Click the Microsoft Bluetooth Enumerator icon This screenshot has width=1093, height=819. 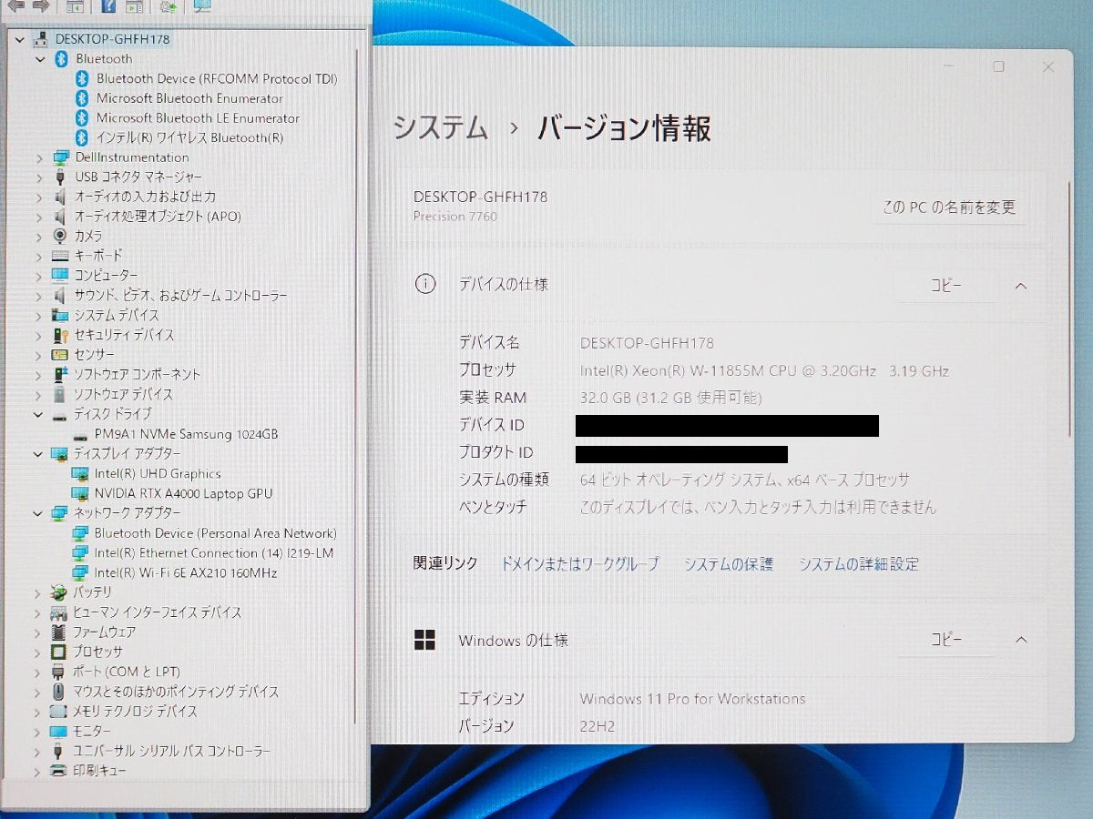81,98
